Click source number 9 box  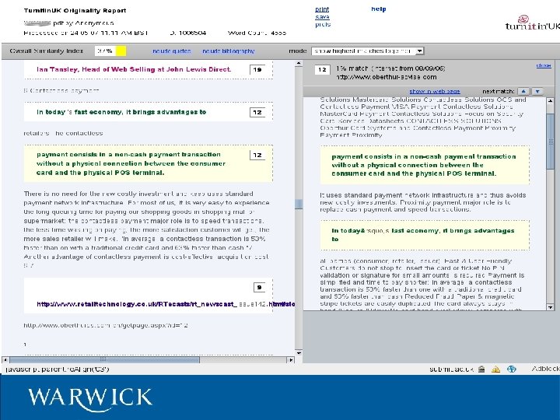click(x=260, y=287)
